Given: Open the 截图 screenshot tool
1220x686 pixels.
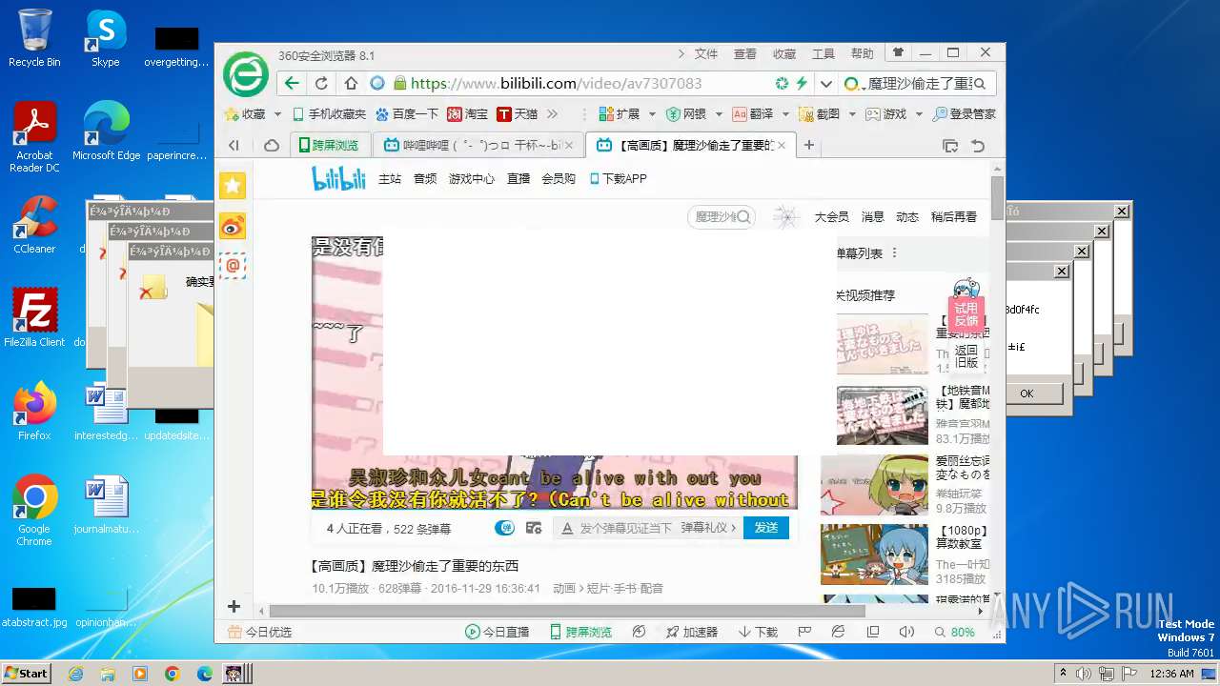Looking at the screenshot, I should [x=819, y=114].
